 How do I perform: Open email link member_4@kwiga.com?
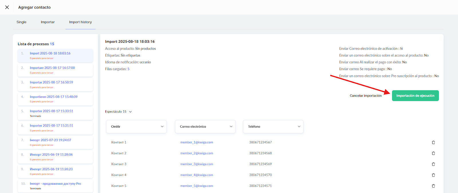pos(197,175)
